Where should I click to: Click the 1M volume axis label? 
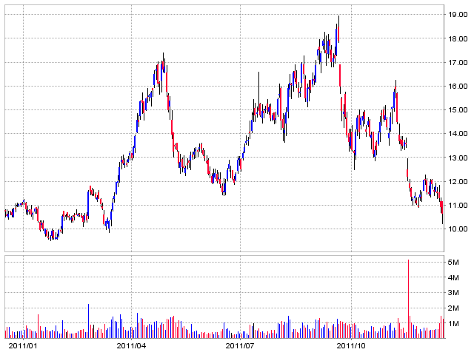453,324
